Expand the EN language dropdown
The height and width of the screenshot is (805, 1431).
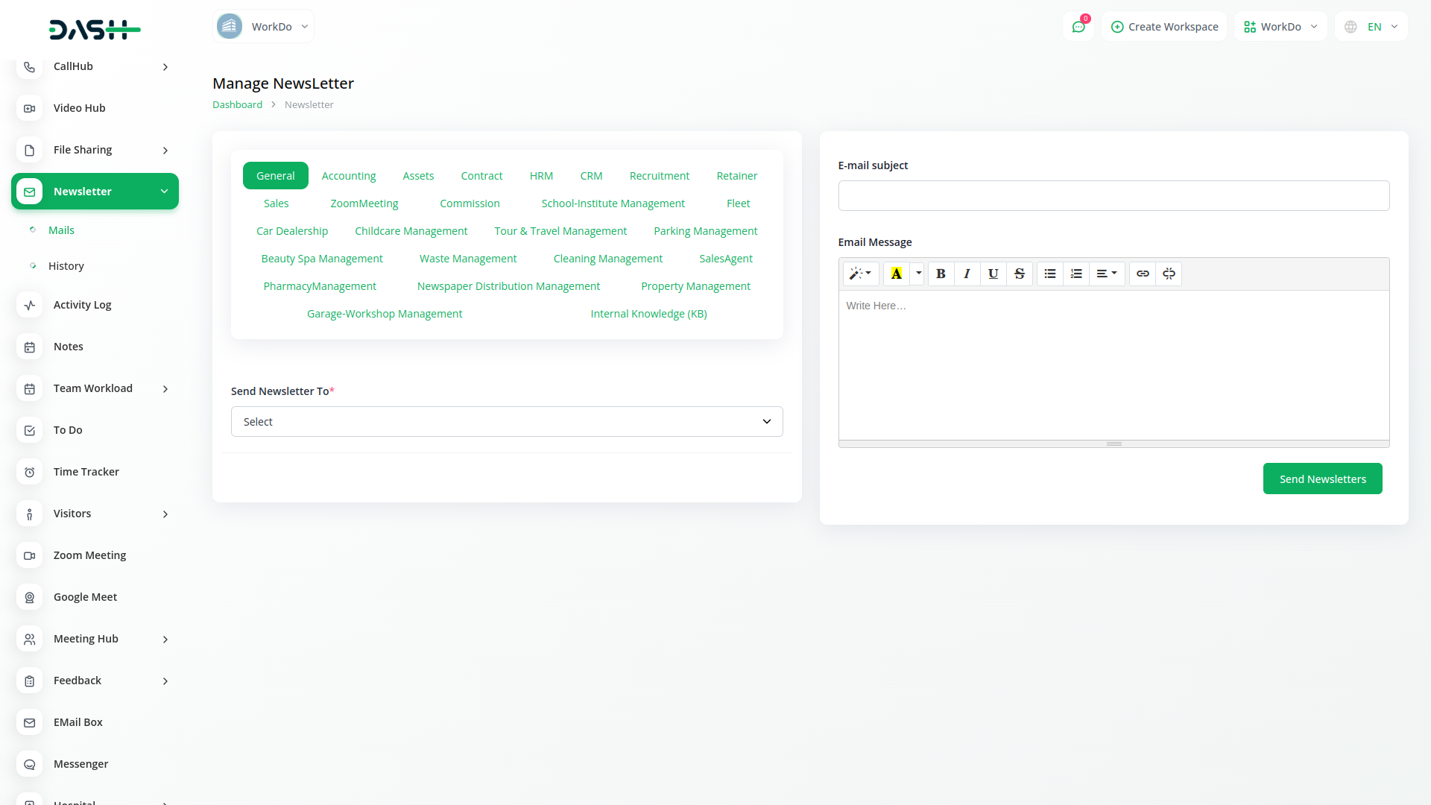point(1371,27)
